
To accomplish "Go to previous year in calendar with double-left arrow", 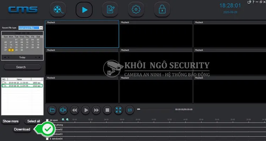I will 5,57.
